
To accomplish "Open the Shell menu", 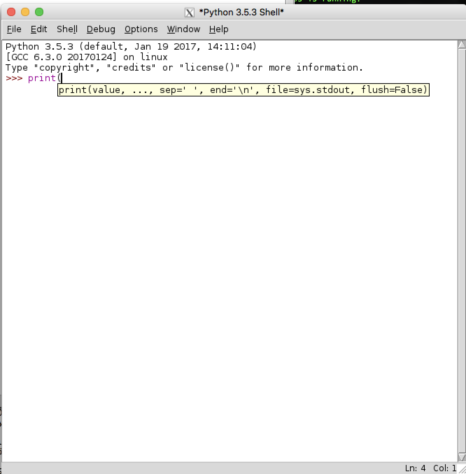I will (67, 29).
